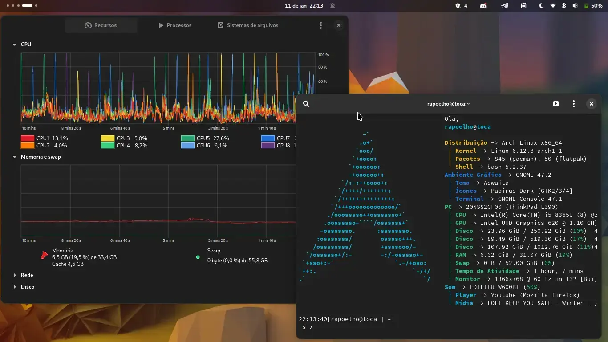The height and width of the screenshot is (342, 608).
Task: Switch to the Recursos tab
Action: point(101,25)
